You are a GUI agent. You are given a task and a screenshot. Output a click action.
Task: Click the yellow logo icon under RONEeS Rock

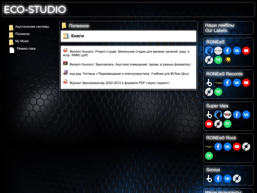click(x=209, y=147)
